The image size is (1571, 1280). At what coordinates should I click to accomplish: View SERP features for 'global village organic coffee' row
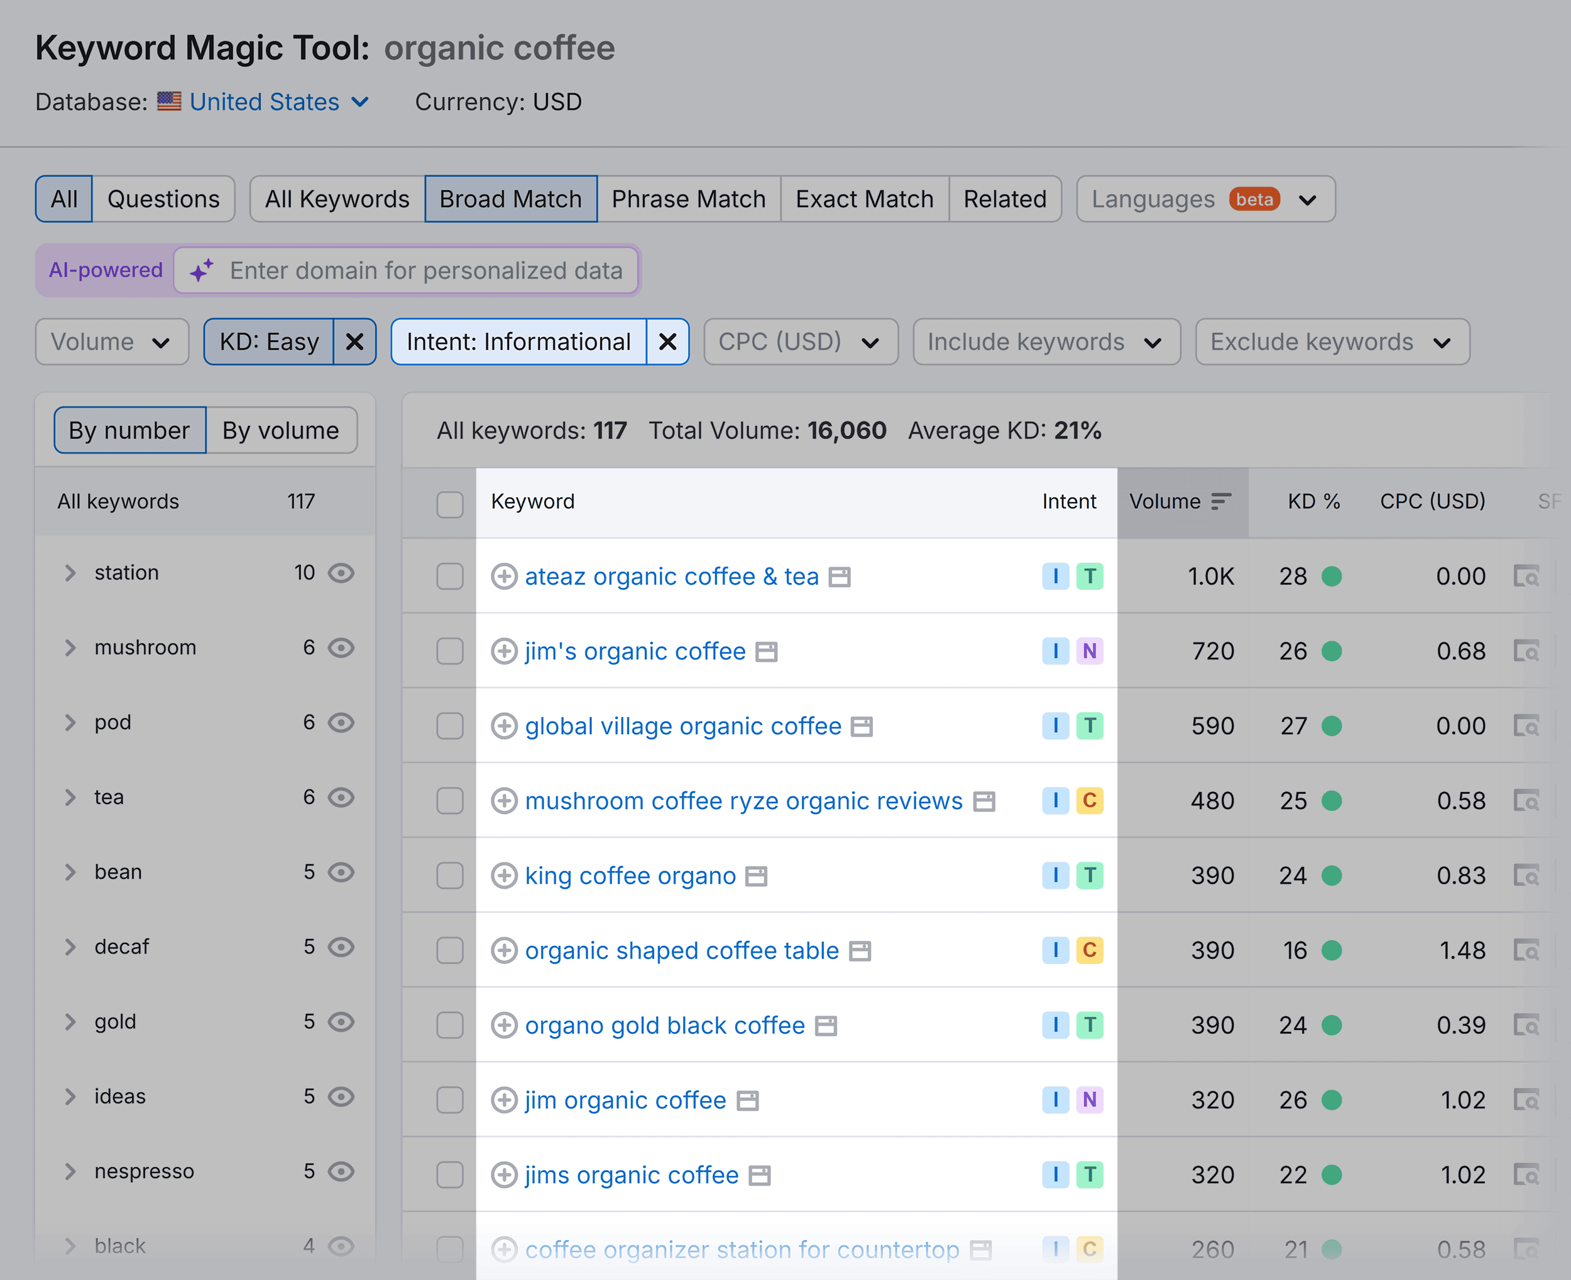click(1526, 726)
